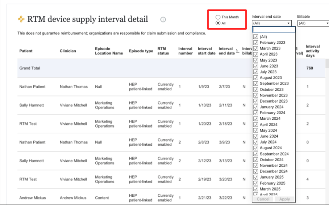Open the Interval end date dropdown
Image resolution: width=329 pixels, height=205 pixels.
pos(271,23)
